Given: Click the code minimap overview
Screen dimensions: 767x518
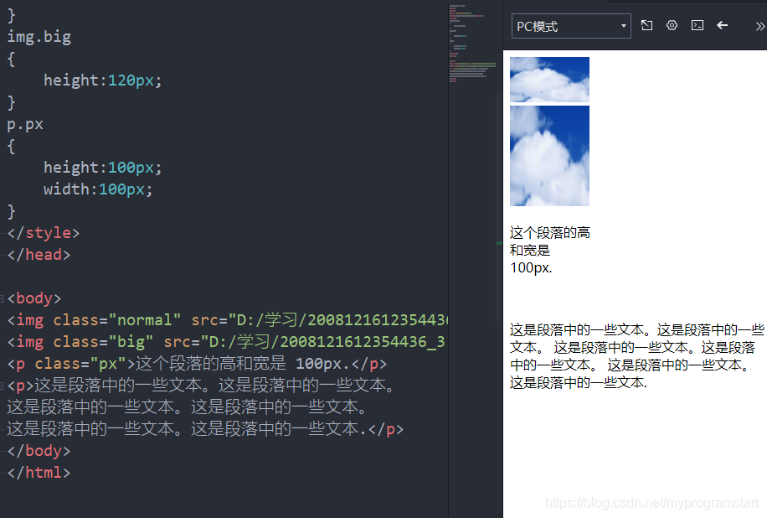Looking at the screenshot, I should pos(473,44).
